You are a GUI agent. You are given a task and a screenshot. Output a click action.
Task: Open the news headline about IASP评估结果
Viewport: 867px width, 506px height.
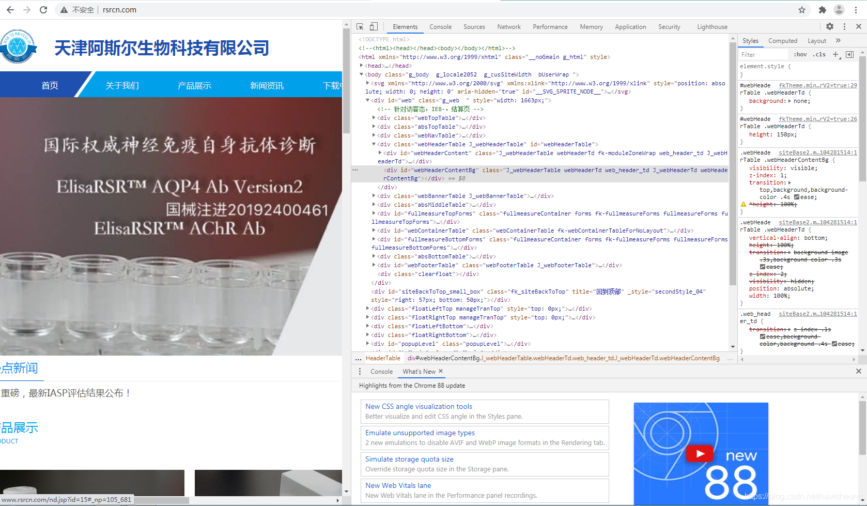click(66, 393)
